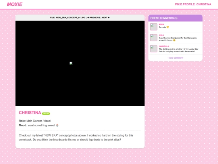218x164 pixels.
Task: Click Mina's comment 'So cute'
Action: point(164,27)
